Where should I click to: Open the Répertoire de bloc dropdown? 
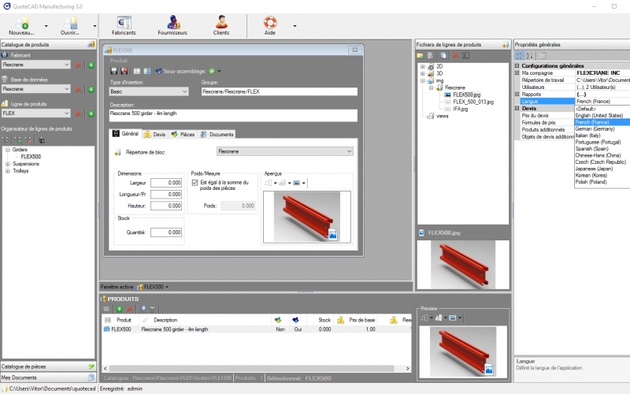(284, 151)
